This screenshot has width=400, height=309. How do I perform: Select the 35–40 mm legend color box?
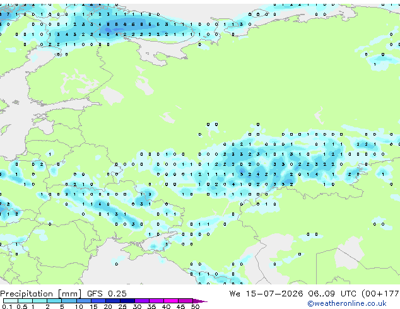pos(156,301)
